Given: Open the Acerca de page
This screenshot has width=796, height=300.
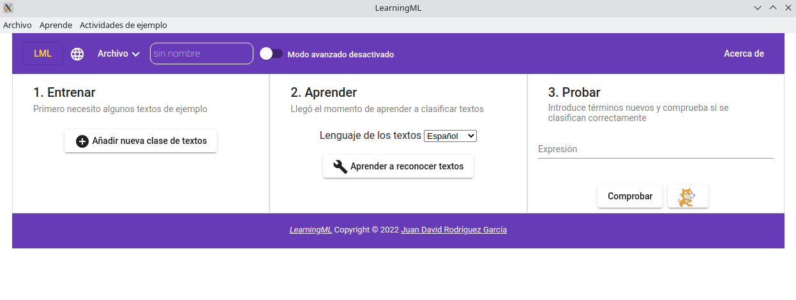Looking at the screenshot, I should coord(744,54).
